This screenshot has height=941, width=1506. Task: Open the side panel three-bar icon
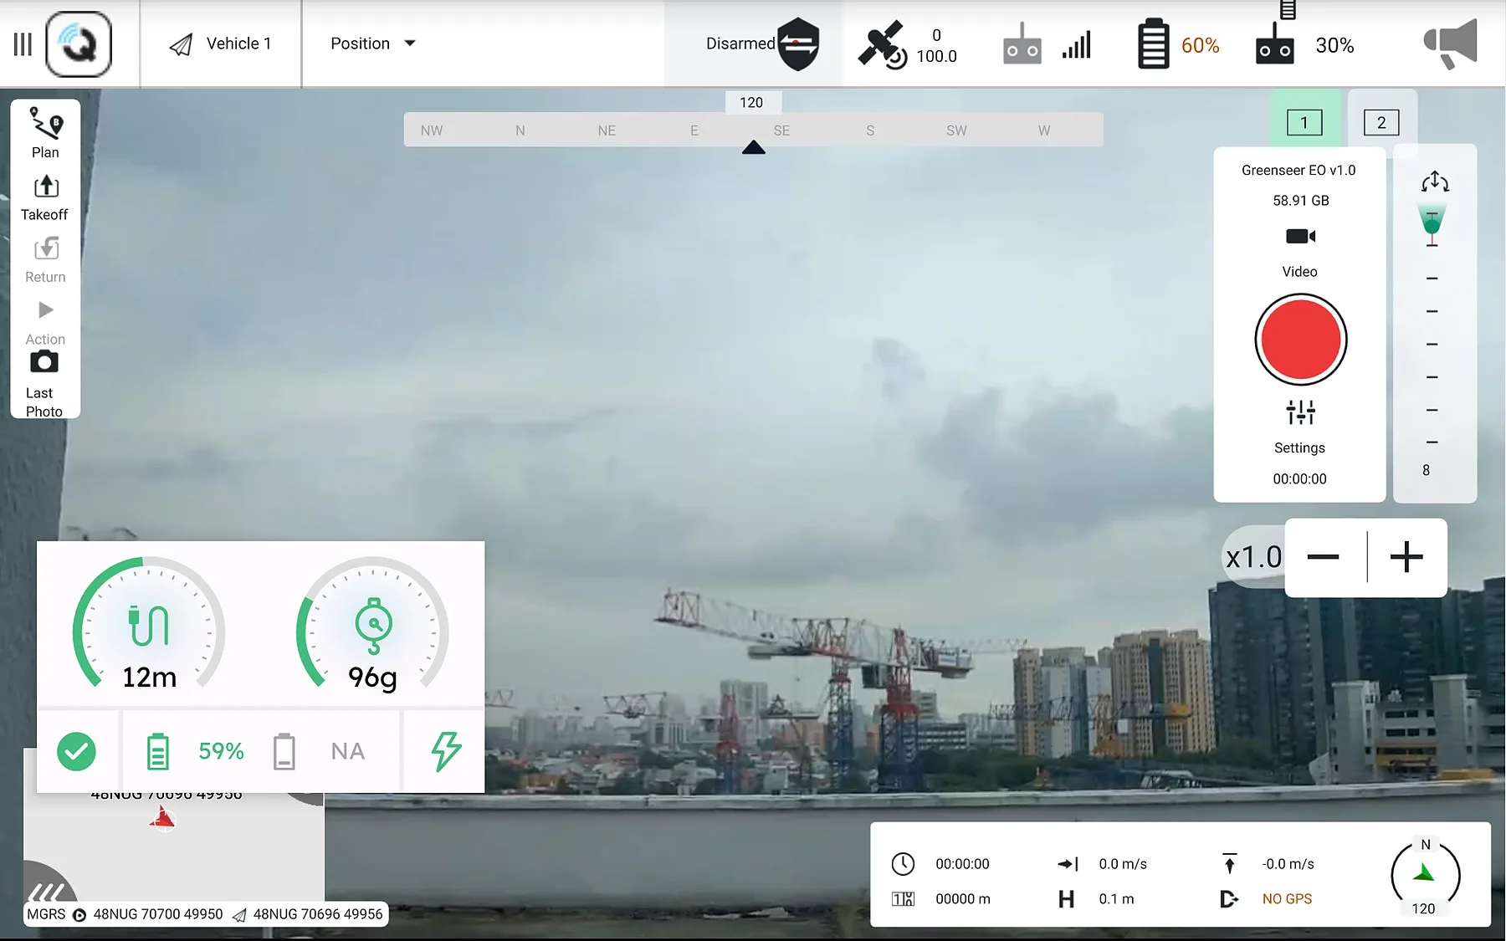pos(23,44)
